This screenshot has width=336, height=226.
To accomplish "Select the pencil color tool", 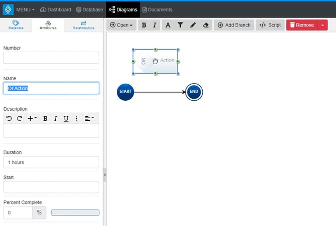I will click(193, 25).
